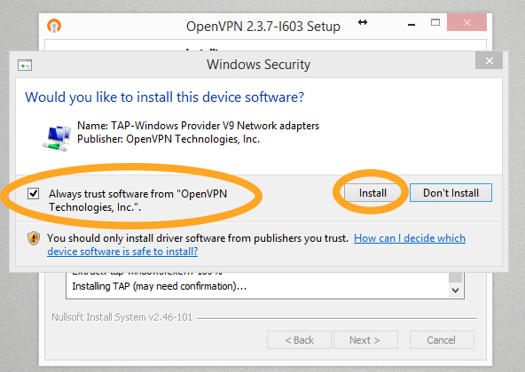Select the 'Installing TAP (may need confirmation)' log line
525x372 pixels.
pyautogui.click(x=160, y=286)
